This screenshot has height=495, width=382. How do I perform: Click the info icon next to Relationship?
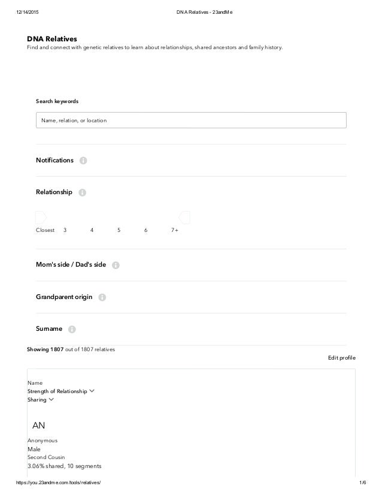(x=82, y=192)
